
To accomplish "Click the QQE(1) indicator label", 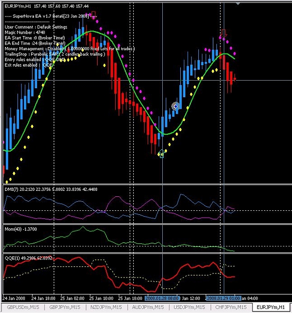I will 29,258.
